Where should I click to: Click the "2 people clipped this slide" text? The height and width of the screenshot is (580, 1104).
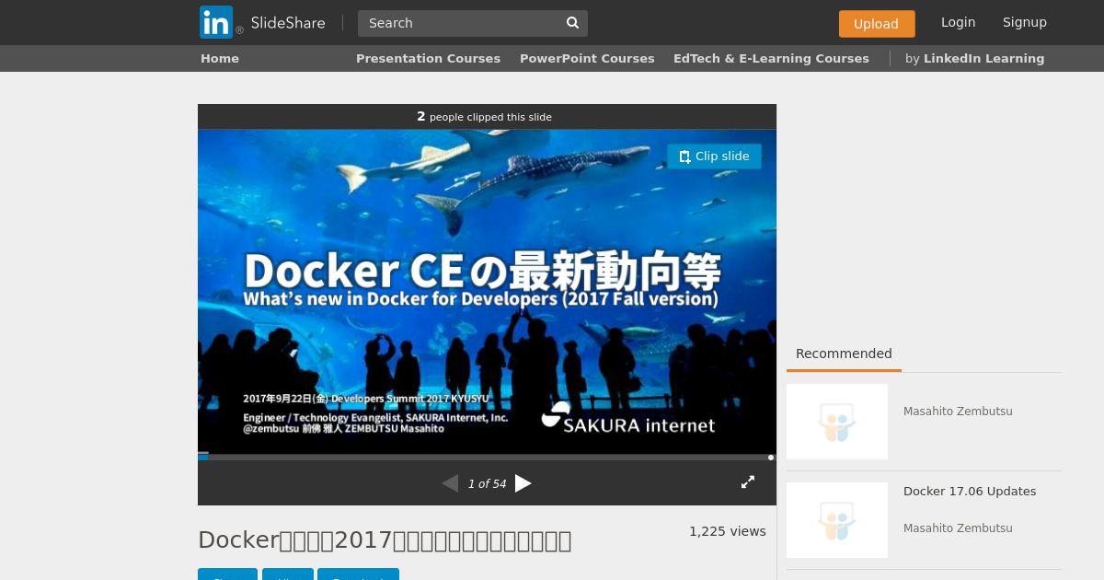(484, 117)
